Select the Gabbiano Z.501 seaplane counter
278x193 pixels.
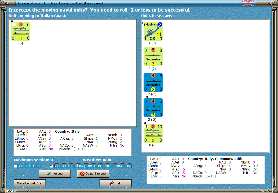point(153,31)
